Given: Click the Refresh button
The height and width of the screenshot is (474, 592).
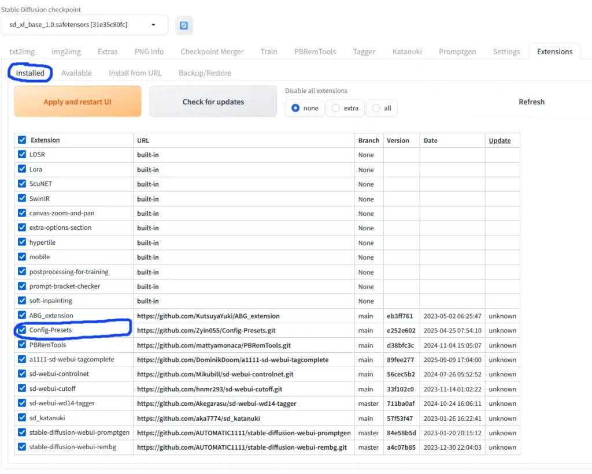Looking at the screenshot, I should [x=531, y=102].
